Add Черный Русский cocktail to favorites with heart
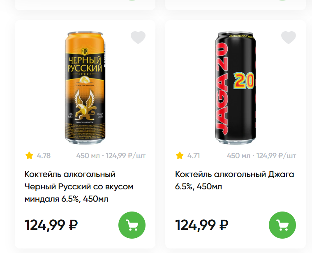 (x=138, y=38)
